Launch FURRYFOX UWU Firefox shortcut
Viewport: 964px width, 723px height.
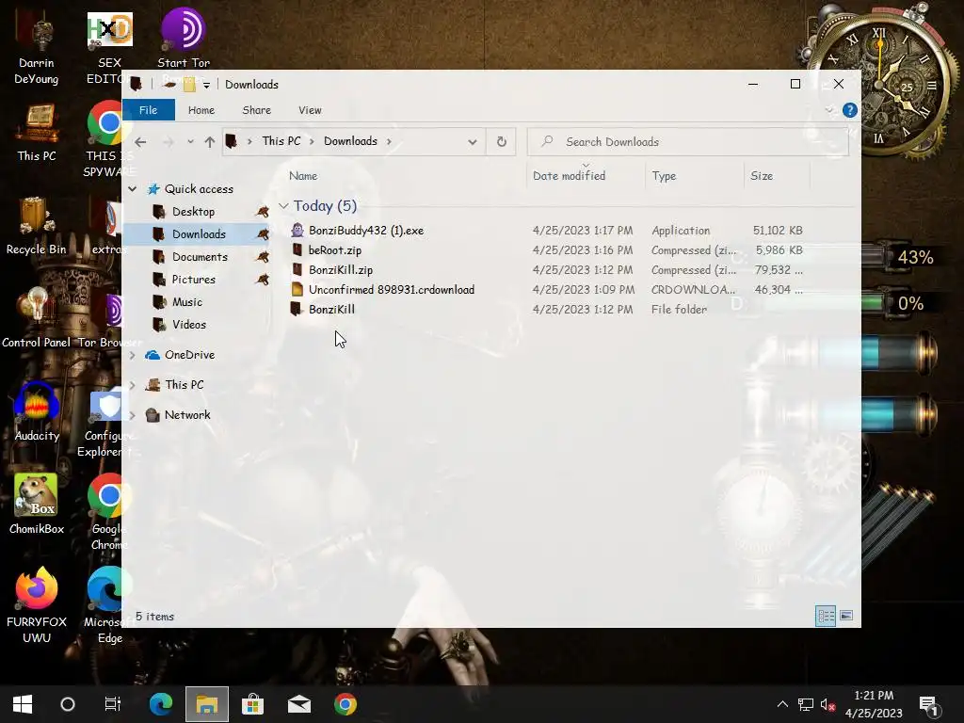point(37,605)
